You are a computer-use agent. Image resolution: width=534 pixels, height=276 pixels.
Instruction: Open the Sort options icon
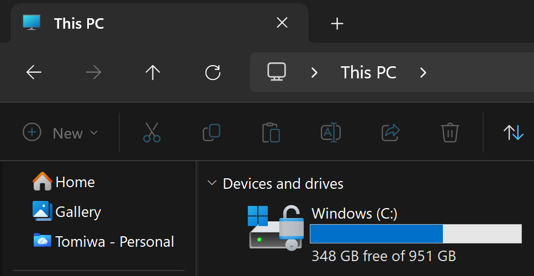point(513,132)
